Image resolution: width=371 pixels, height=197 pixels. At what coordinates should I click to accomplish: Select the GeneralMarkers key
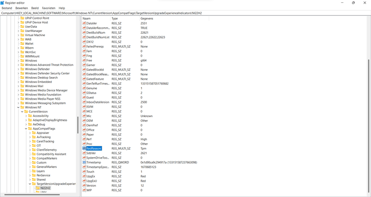pyautogui.click(x=46, y=167)
